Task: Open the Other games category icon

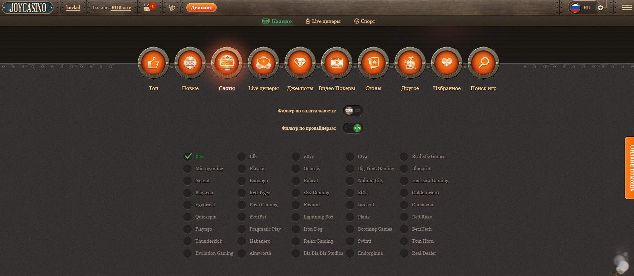Action: [x=410, y=63]
